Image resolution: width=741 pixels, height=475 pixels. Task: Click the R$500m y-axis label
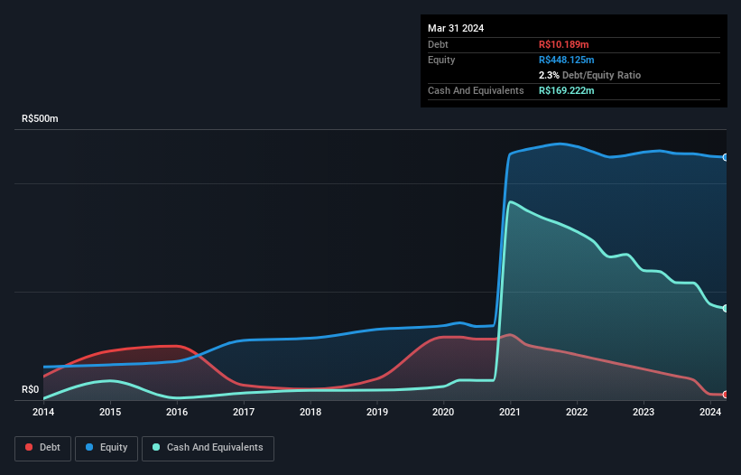point(40,118)
